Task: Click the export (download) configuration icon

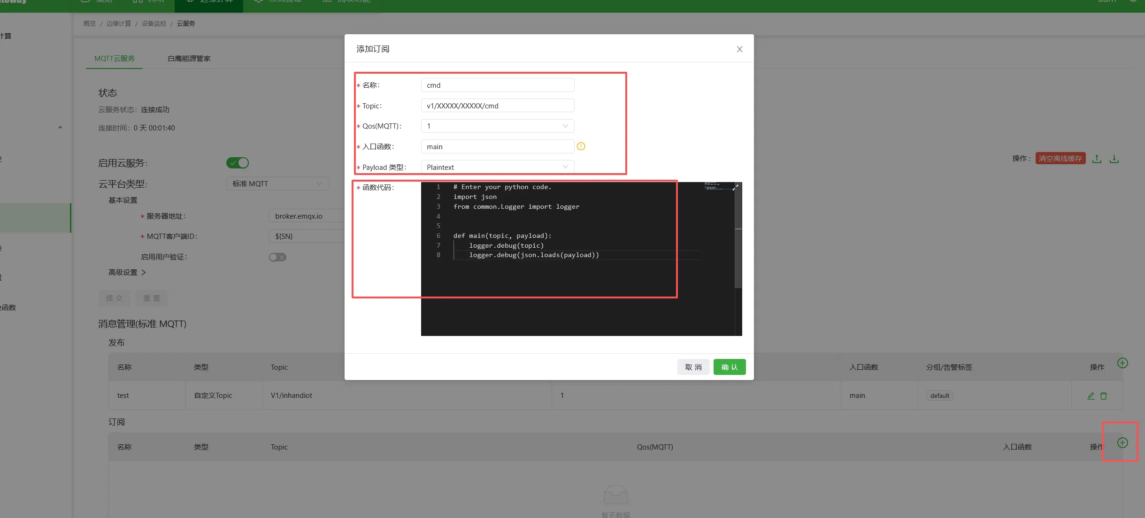Action: (1114, 159)
